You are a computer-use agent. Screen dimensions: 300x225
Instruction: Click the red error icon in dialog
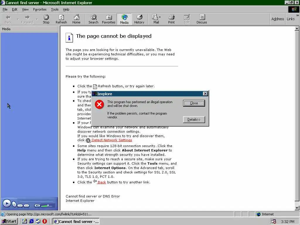[x=99, y=104]
